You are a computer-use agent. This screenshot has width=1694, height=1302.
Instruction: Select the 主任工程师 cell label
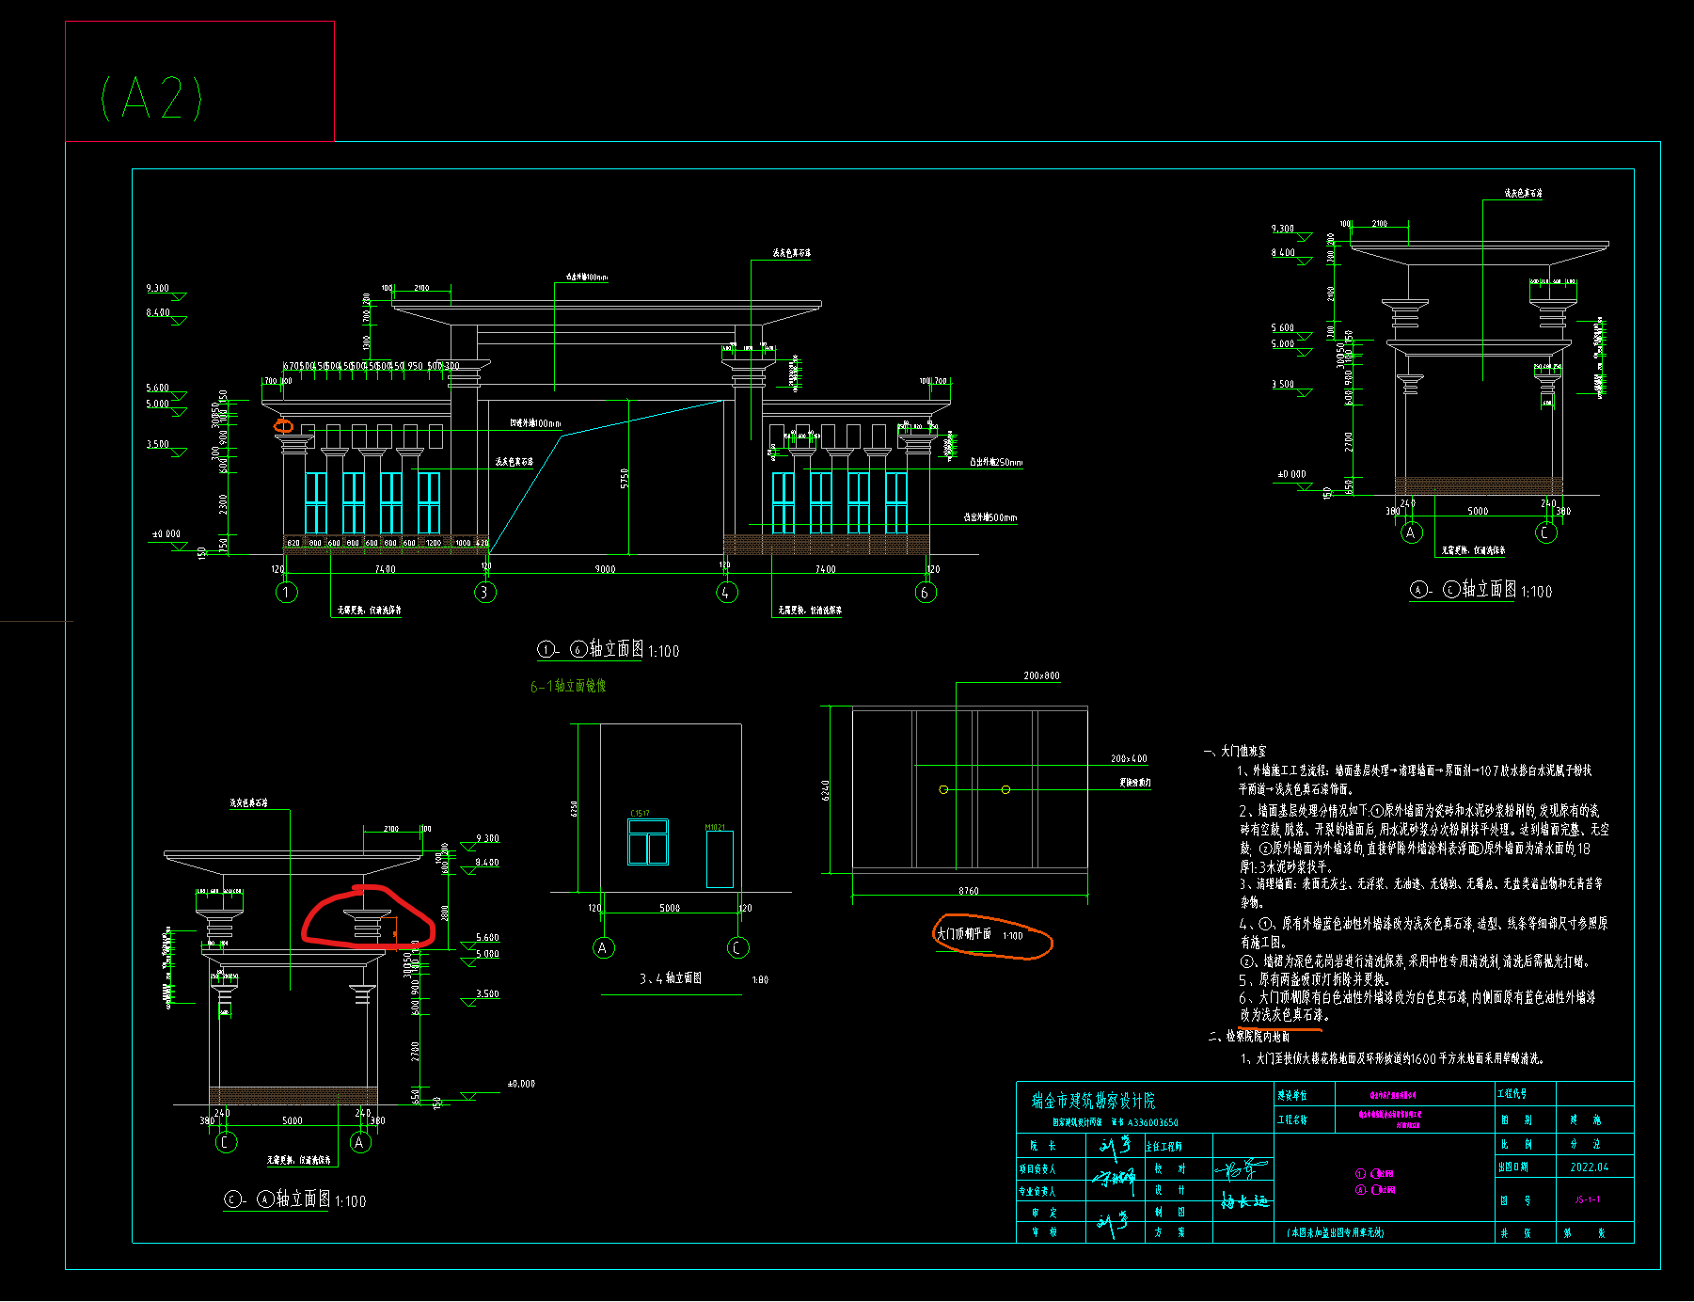[1164, 1146]
